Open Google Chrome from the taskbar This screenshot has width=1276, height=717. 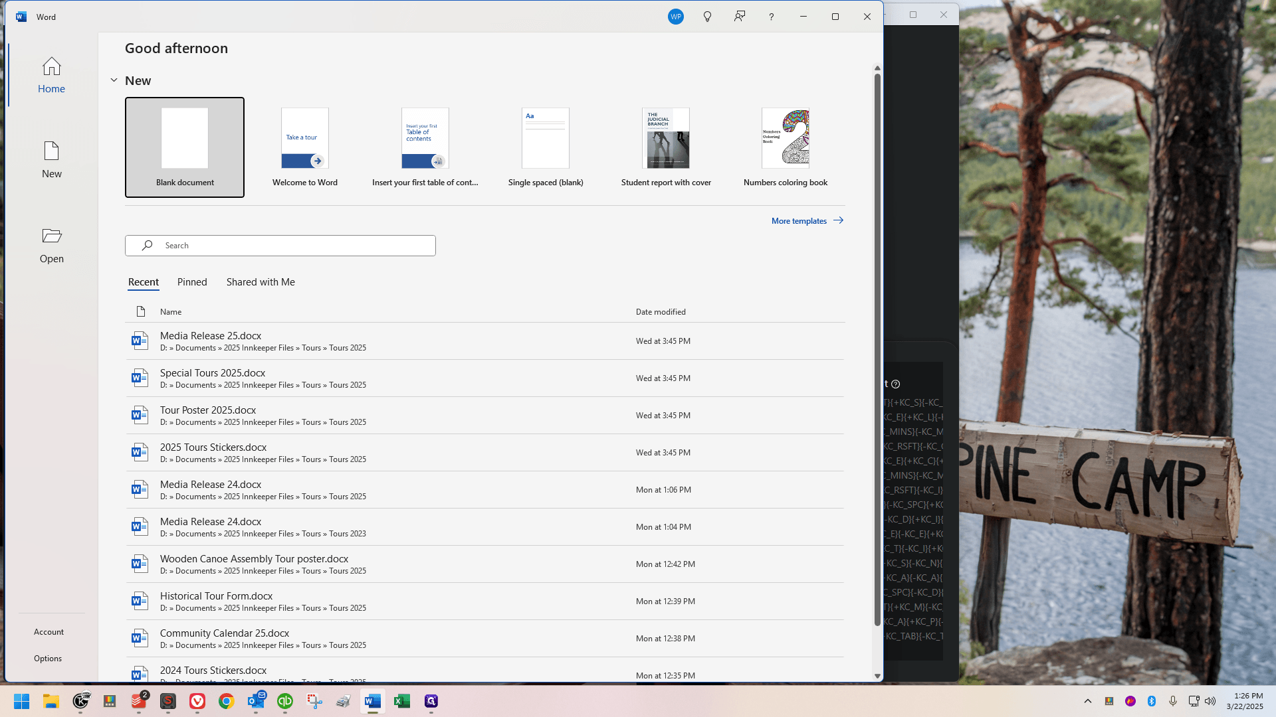click(227, 701)
